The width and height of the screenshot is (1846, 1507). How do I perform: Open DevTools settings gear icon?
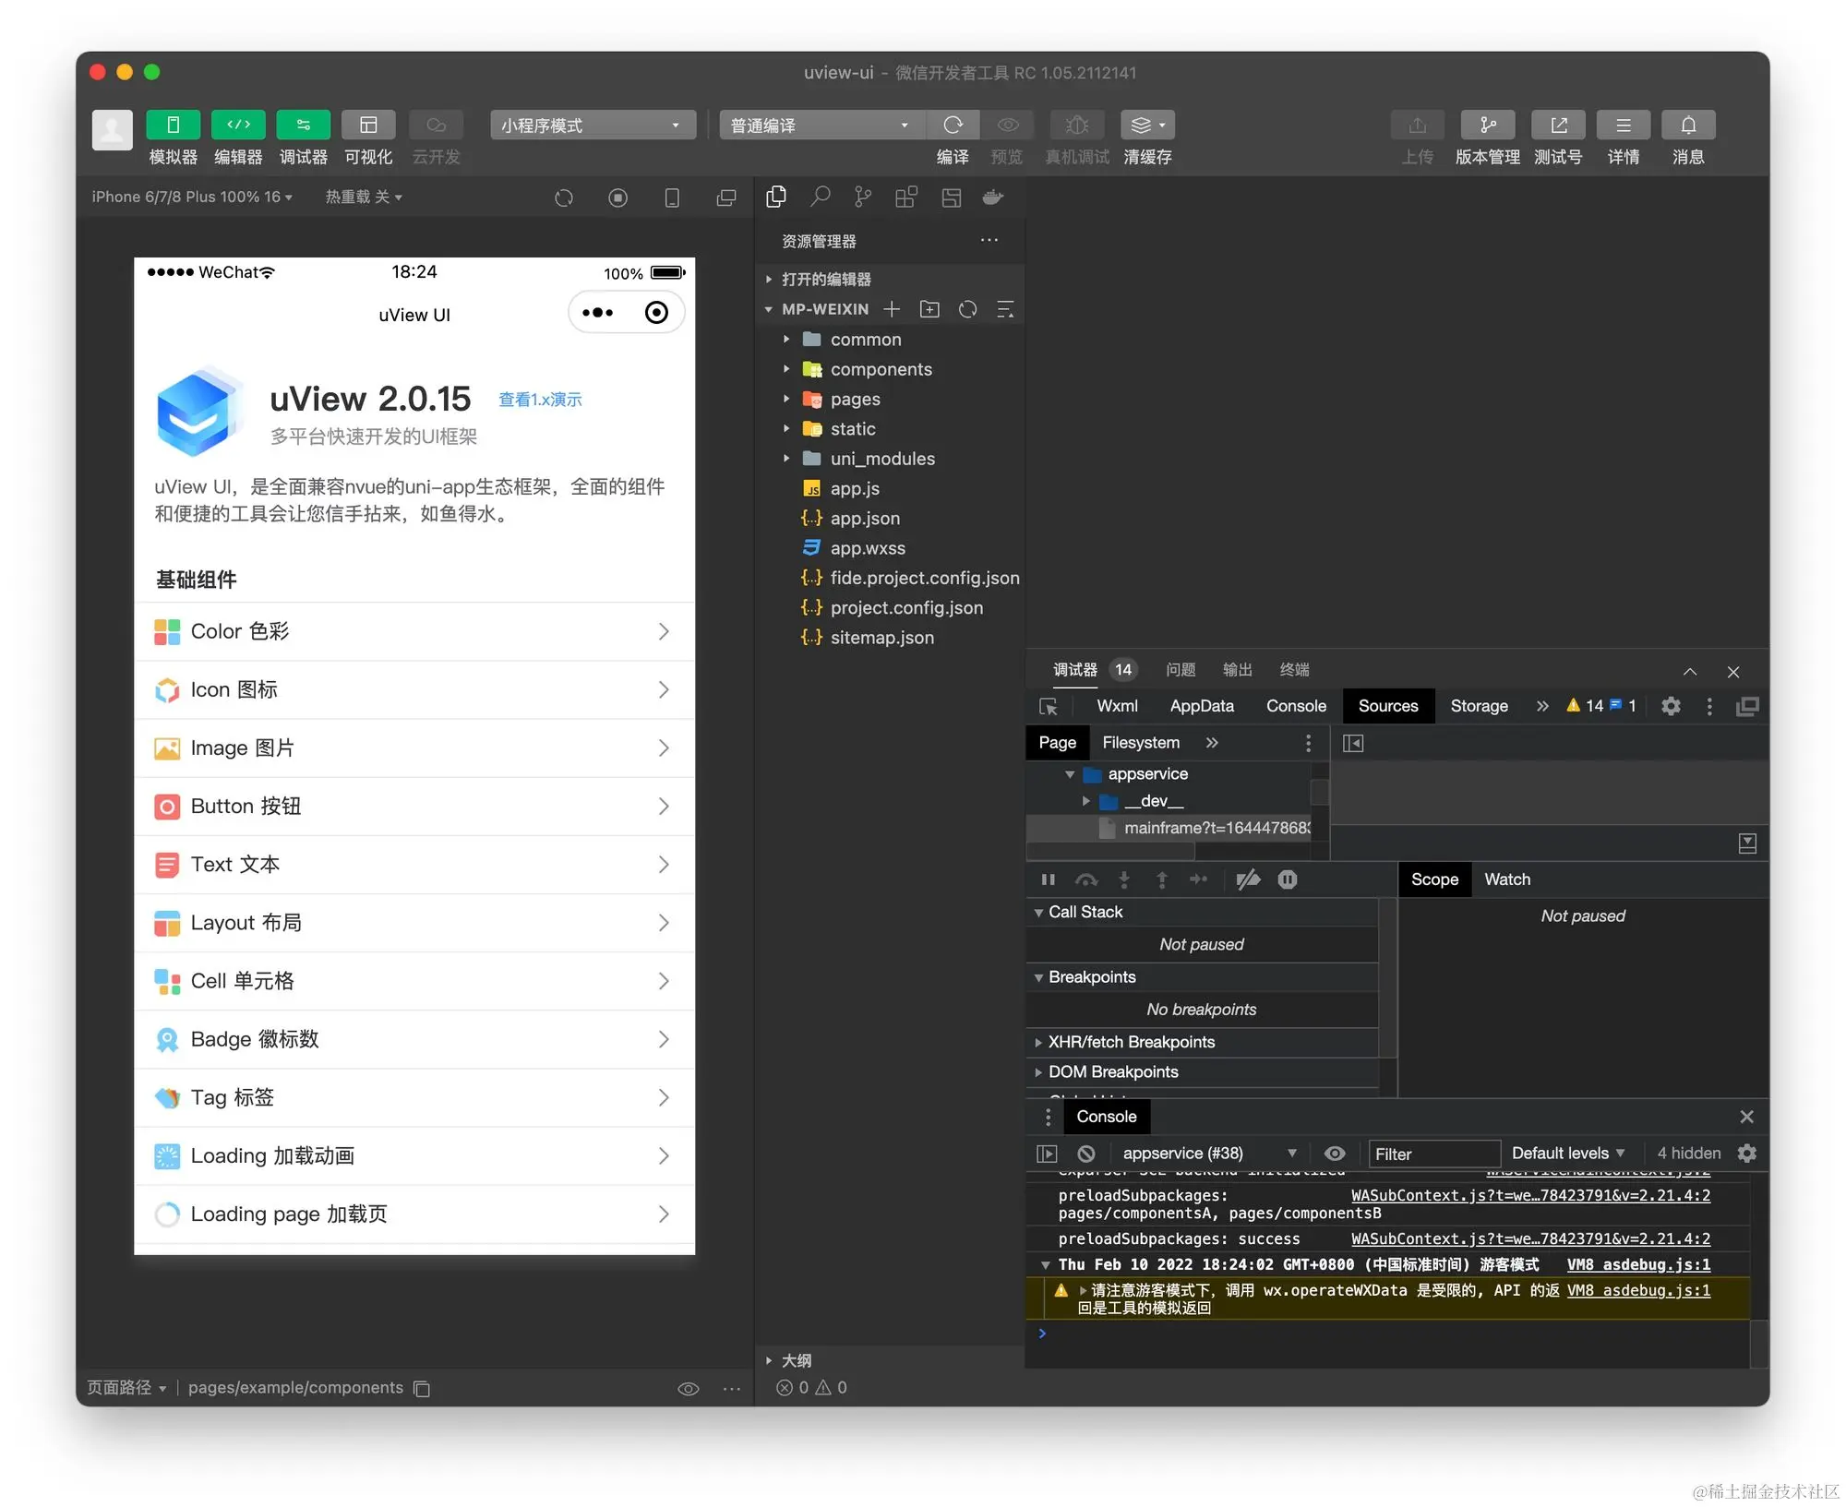point(1671,706)
